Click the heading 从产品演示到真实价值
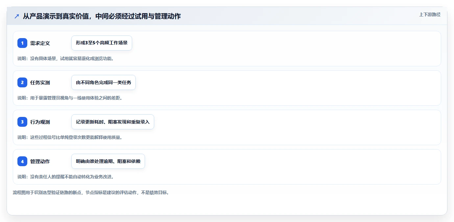 [x=102, y=16]
